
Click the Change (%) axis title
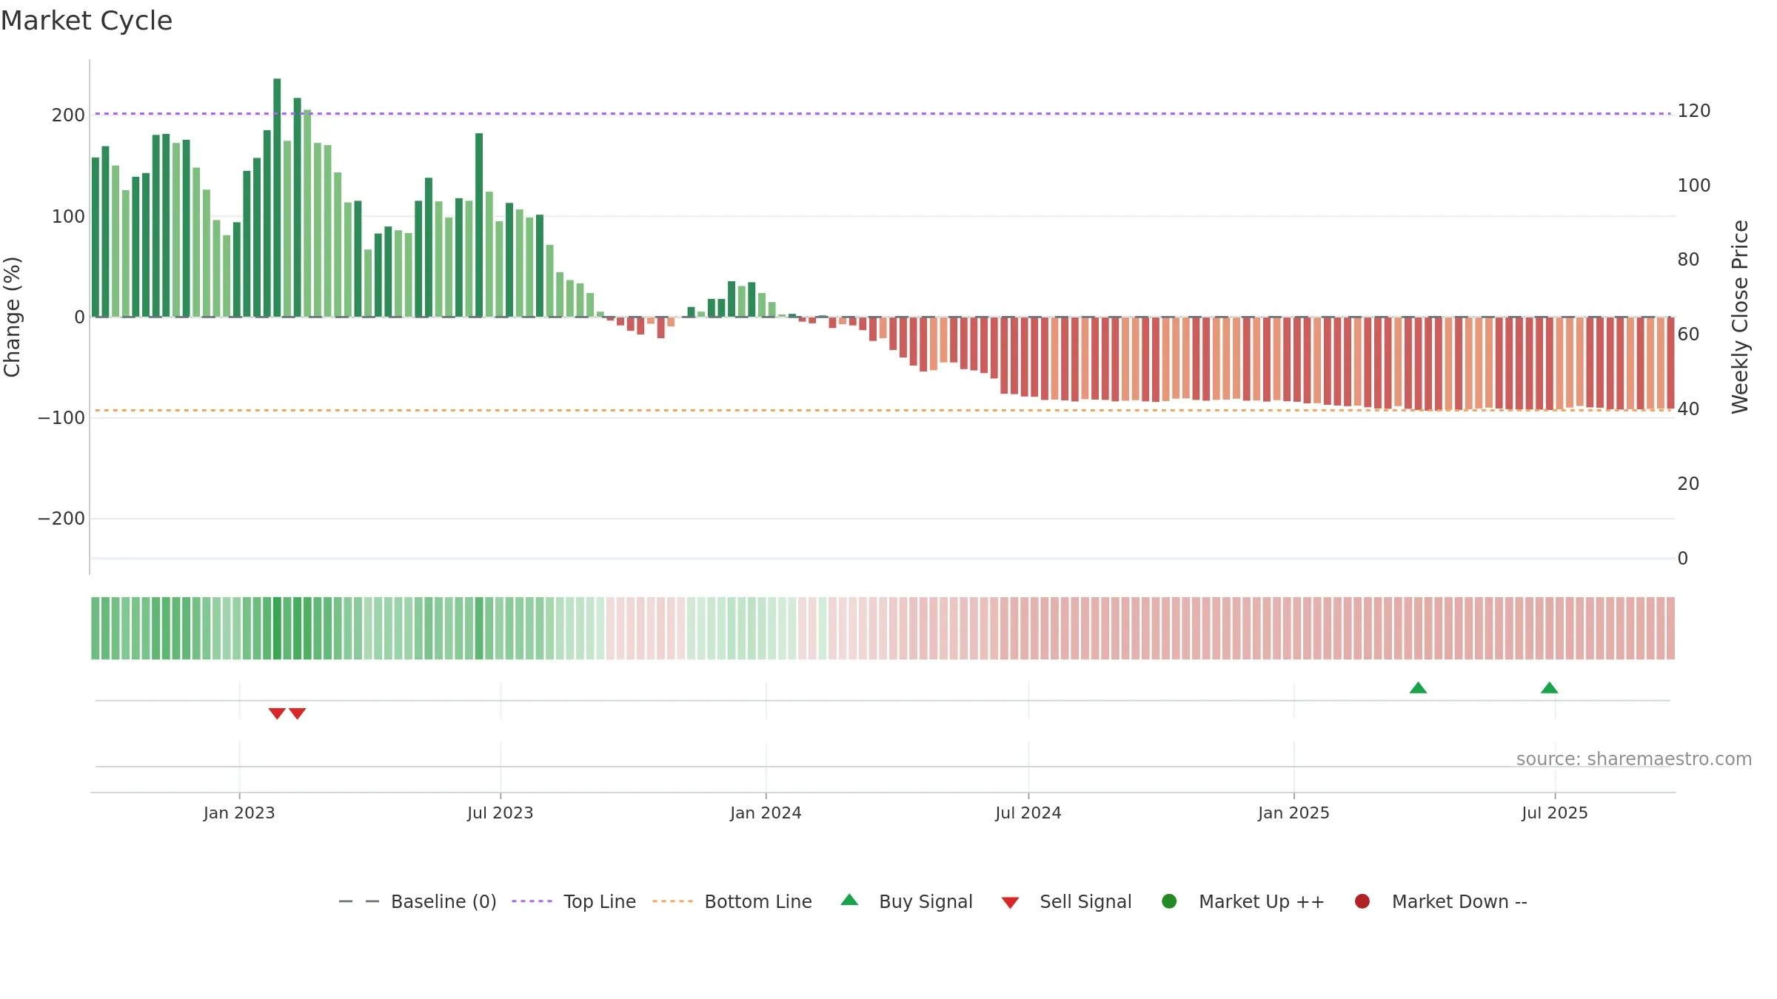[x=13, y=317]
